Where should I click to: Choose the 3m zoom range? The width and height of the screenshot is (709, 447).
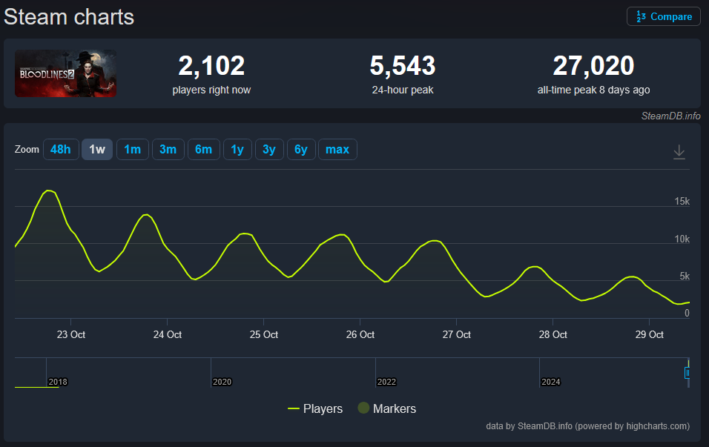click(x=168, y=150)
